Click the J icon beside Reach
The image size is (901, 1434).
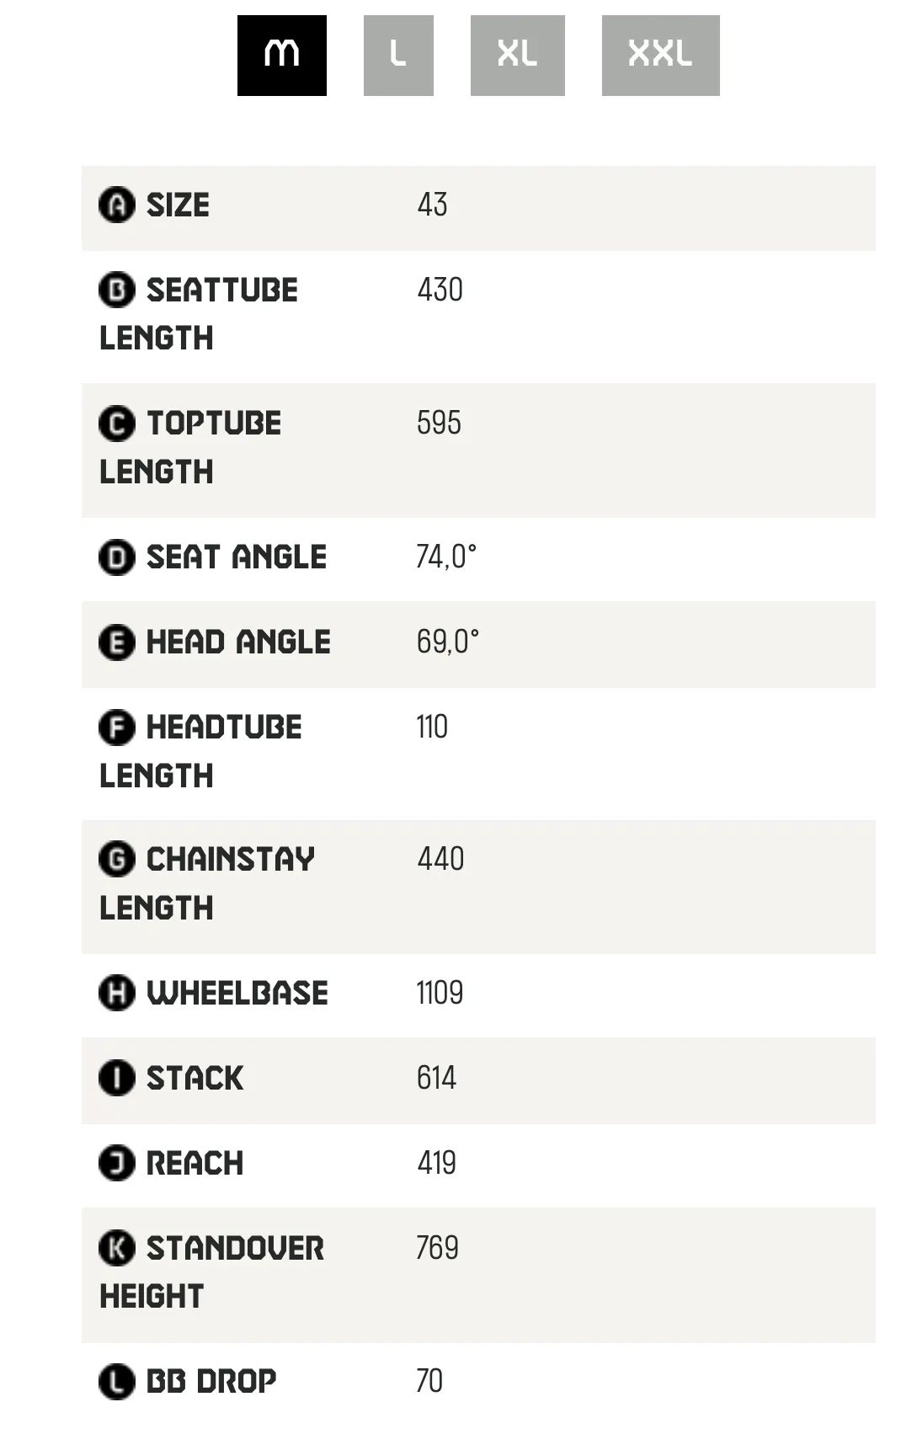pyautogui.click(x=116, y=1164)
